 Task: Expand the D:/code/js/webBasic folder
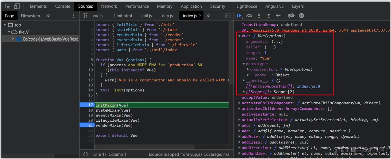(x=13, y=39)
